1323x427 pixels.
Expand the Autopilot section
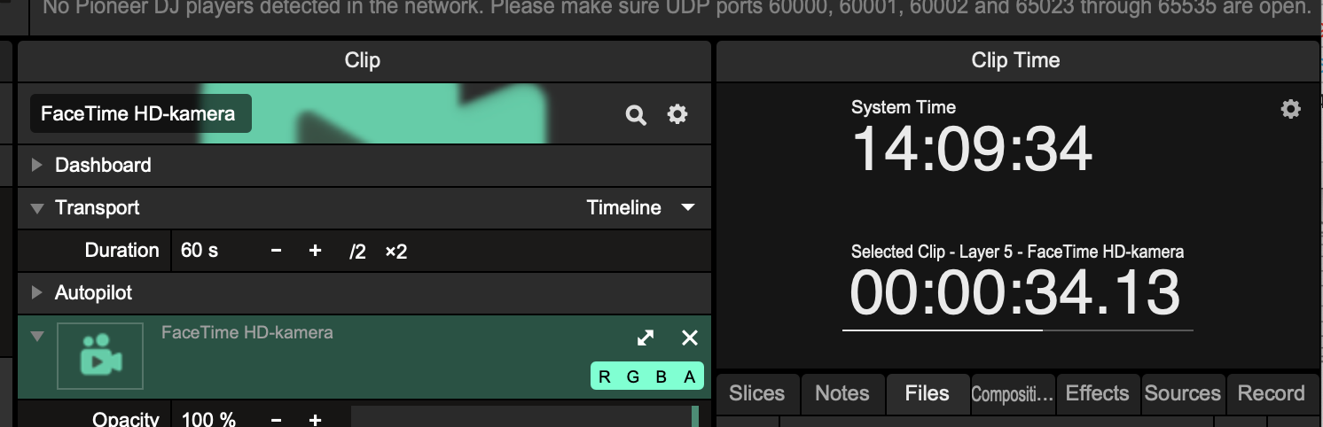click(x=37, y=292)
